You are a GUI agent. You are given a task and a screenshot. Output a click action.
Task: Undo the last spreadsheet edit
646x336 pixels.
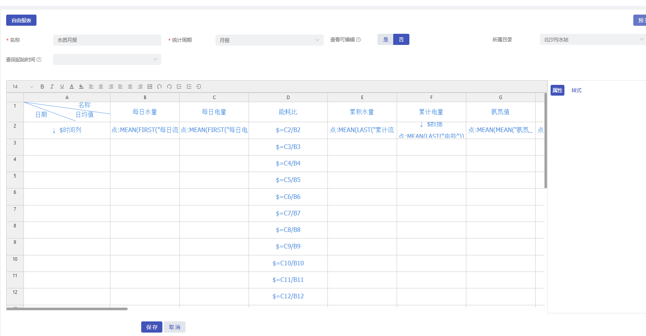[159, 87]
